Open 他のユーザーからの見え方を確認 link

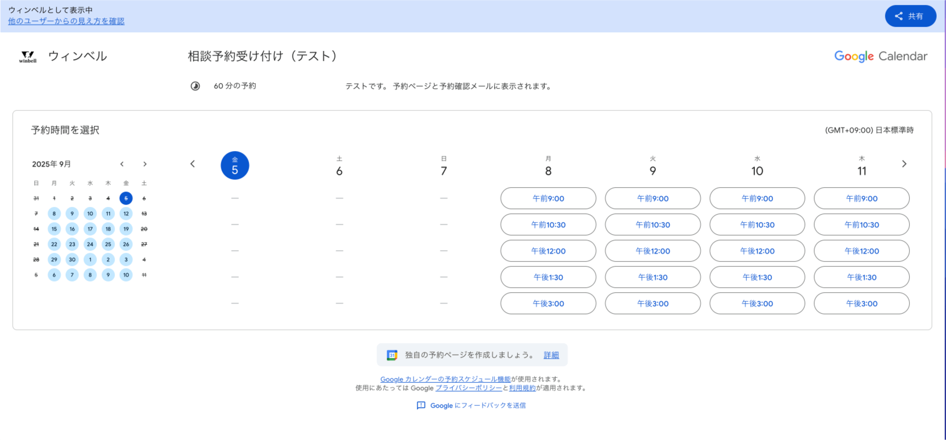point(66,21)
